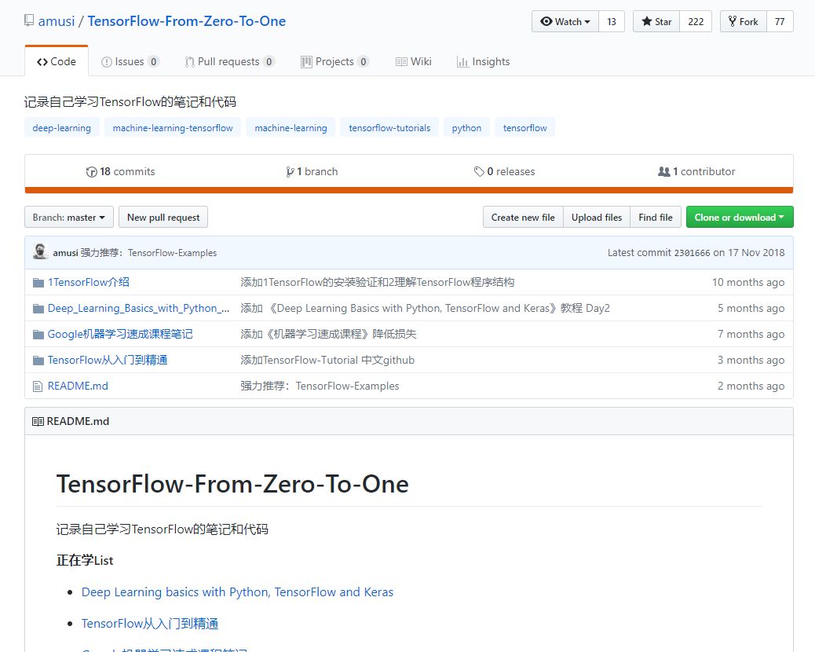This screenshot has height=652, width=815.
Task: Open commit message 添加TensorFlow-Tutorial 中文github
Action: point(327,361)
